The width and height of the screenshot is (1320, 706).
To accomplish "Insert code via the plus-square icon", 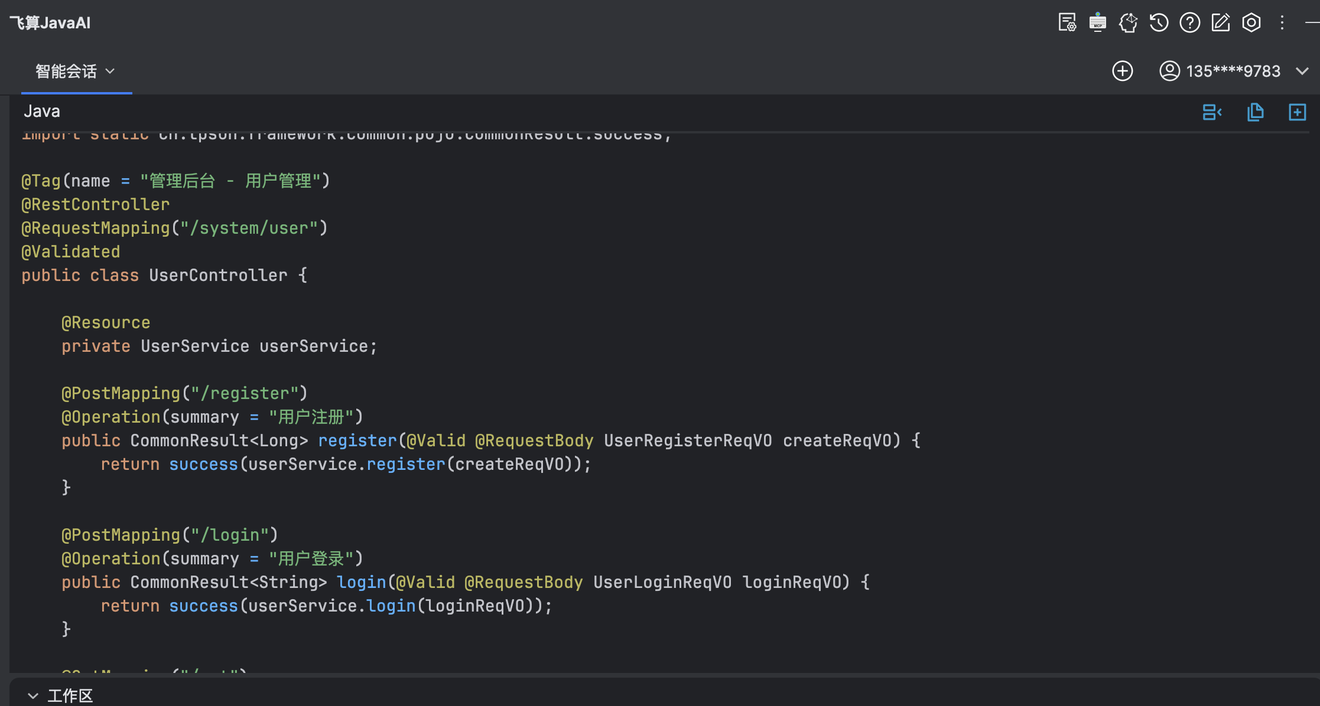I will 1298,112.
